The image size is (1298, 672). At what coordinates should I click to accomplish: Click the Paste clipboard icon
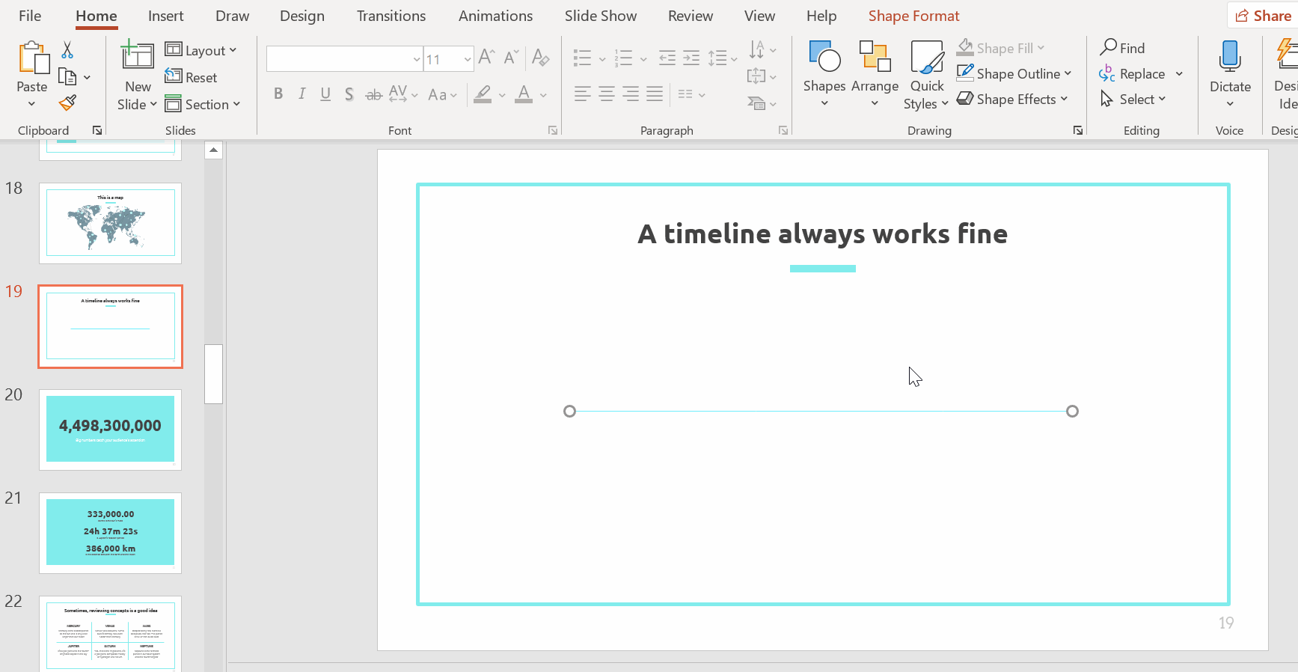point(32,58)
